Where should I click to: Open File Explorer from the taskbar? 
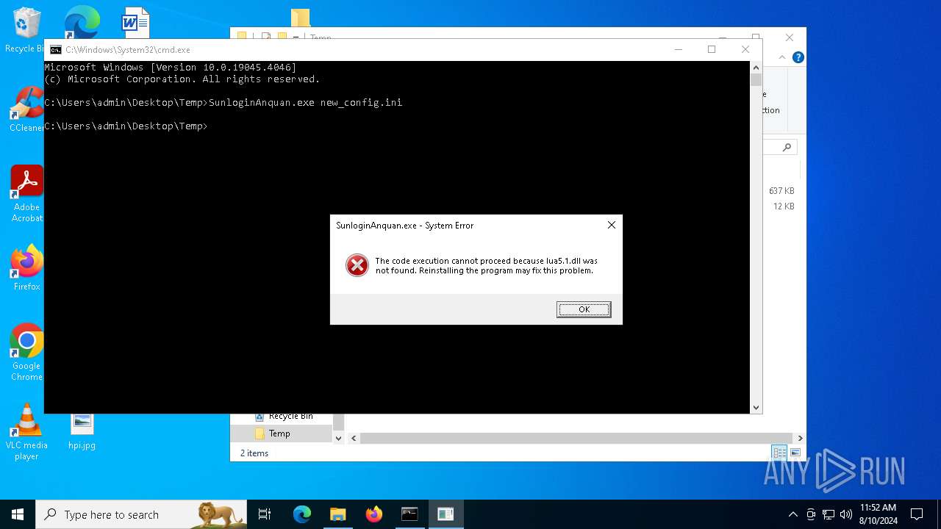coord(337,514)
